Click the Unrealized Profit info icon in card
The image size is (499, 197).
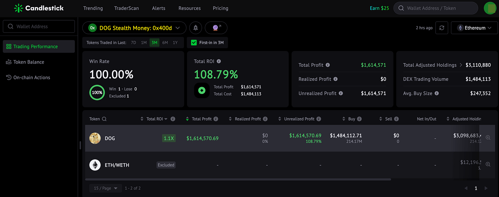click(341, 93)
